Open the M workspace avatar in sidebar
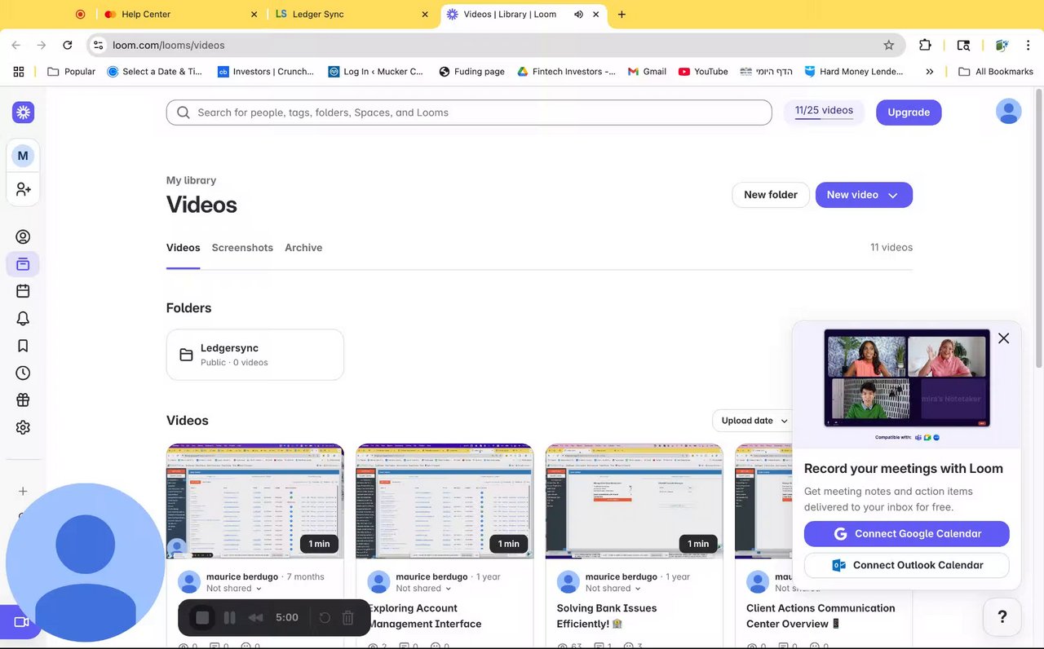 pyautogui.click(x=23, y=156)
